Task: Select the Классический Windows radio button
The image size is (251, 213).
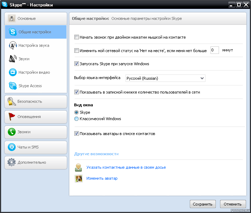Action: [76, 119]
